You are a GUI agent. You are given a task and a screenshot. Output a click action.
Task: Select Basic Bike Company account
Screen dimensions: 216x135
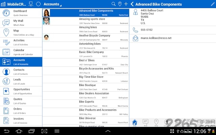coord(86,54)
